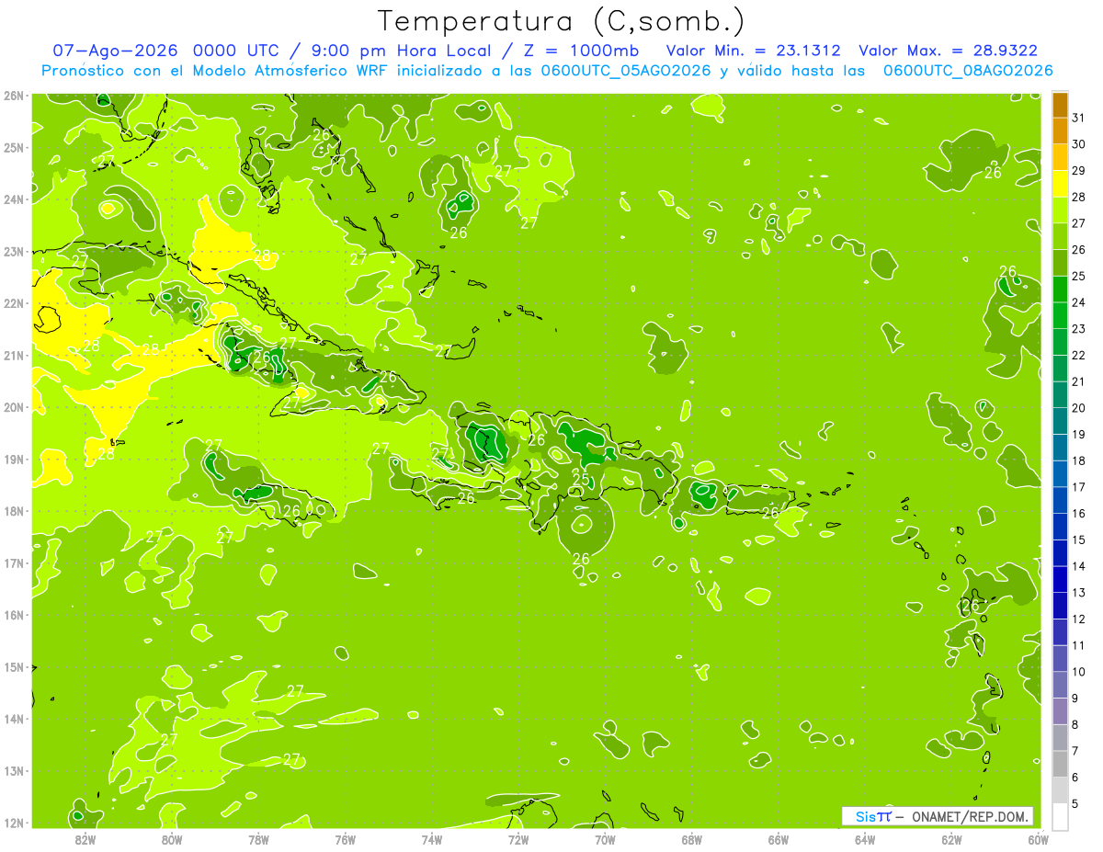The width and height of the screenshot is (1103, 852).
Task: Click the 20N latitude axis label
Action: [x=13, y=407]
